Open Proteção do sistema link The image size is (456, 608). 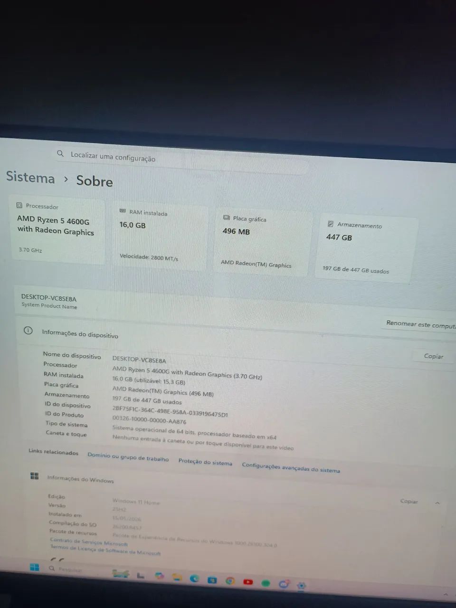click(x=205, y=462)
